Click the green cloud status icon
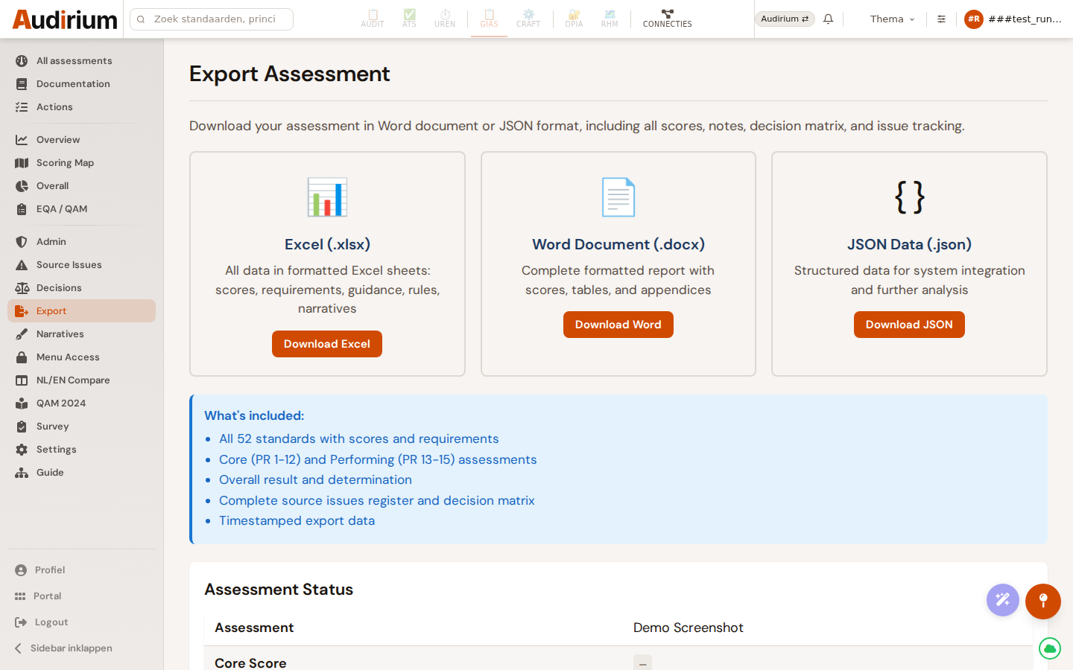The height and width of the screenshot is (670, 1073). point(1050,648)
